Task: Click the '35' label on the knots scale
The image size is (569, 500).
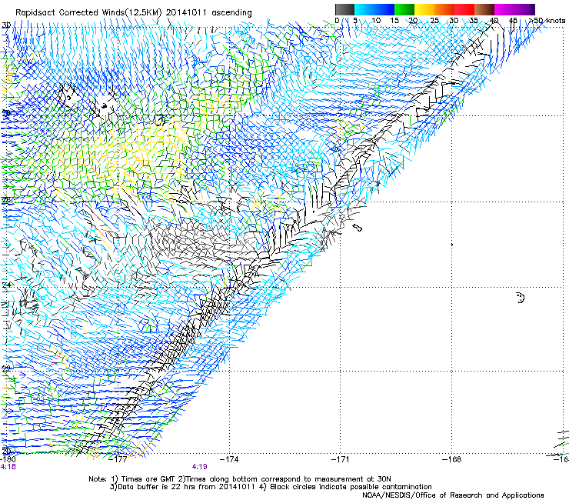Action: [474, 21]
